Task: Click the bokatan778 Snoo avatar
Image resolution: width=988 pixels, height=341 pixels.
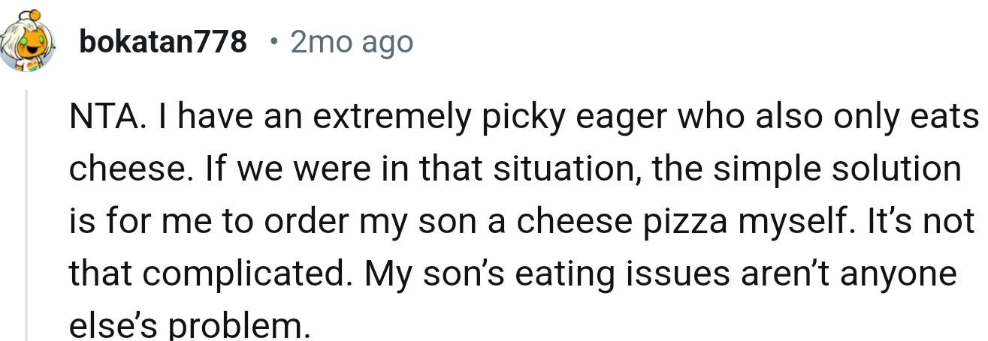Action: tap(26, 42)
